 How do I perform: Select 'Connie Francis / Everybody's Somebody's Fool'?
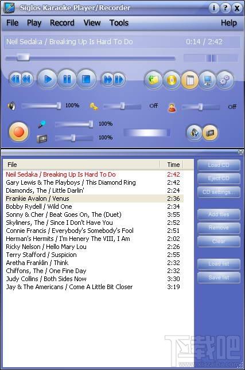point(94,231)
